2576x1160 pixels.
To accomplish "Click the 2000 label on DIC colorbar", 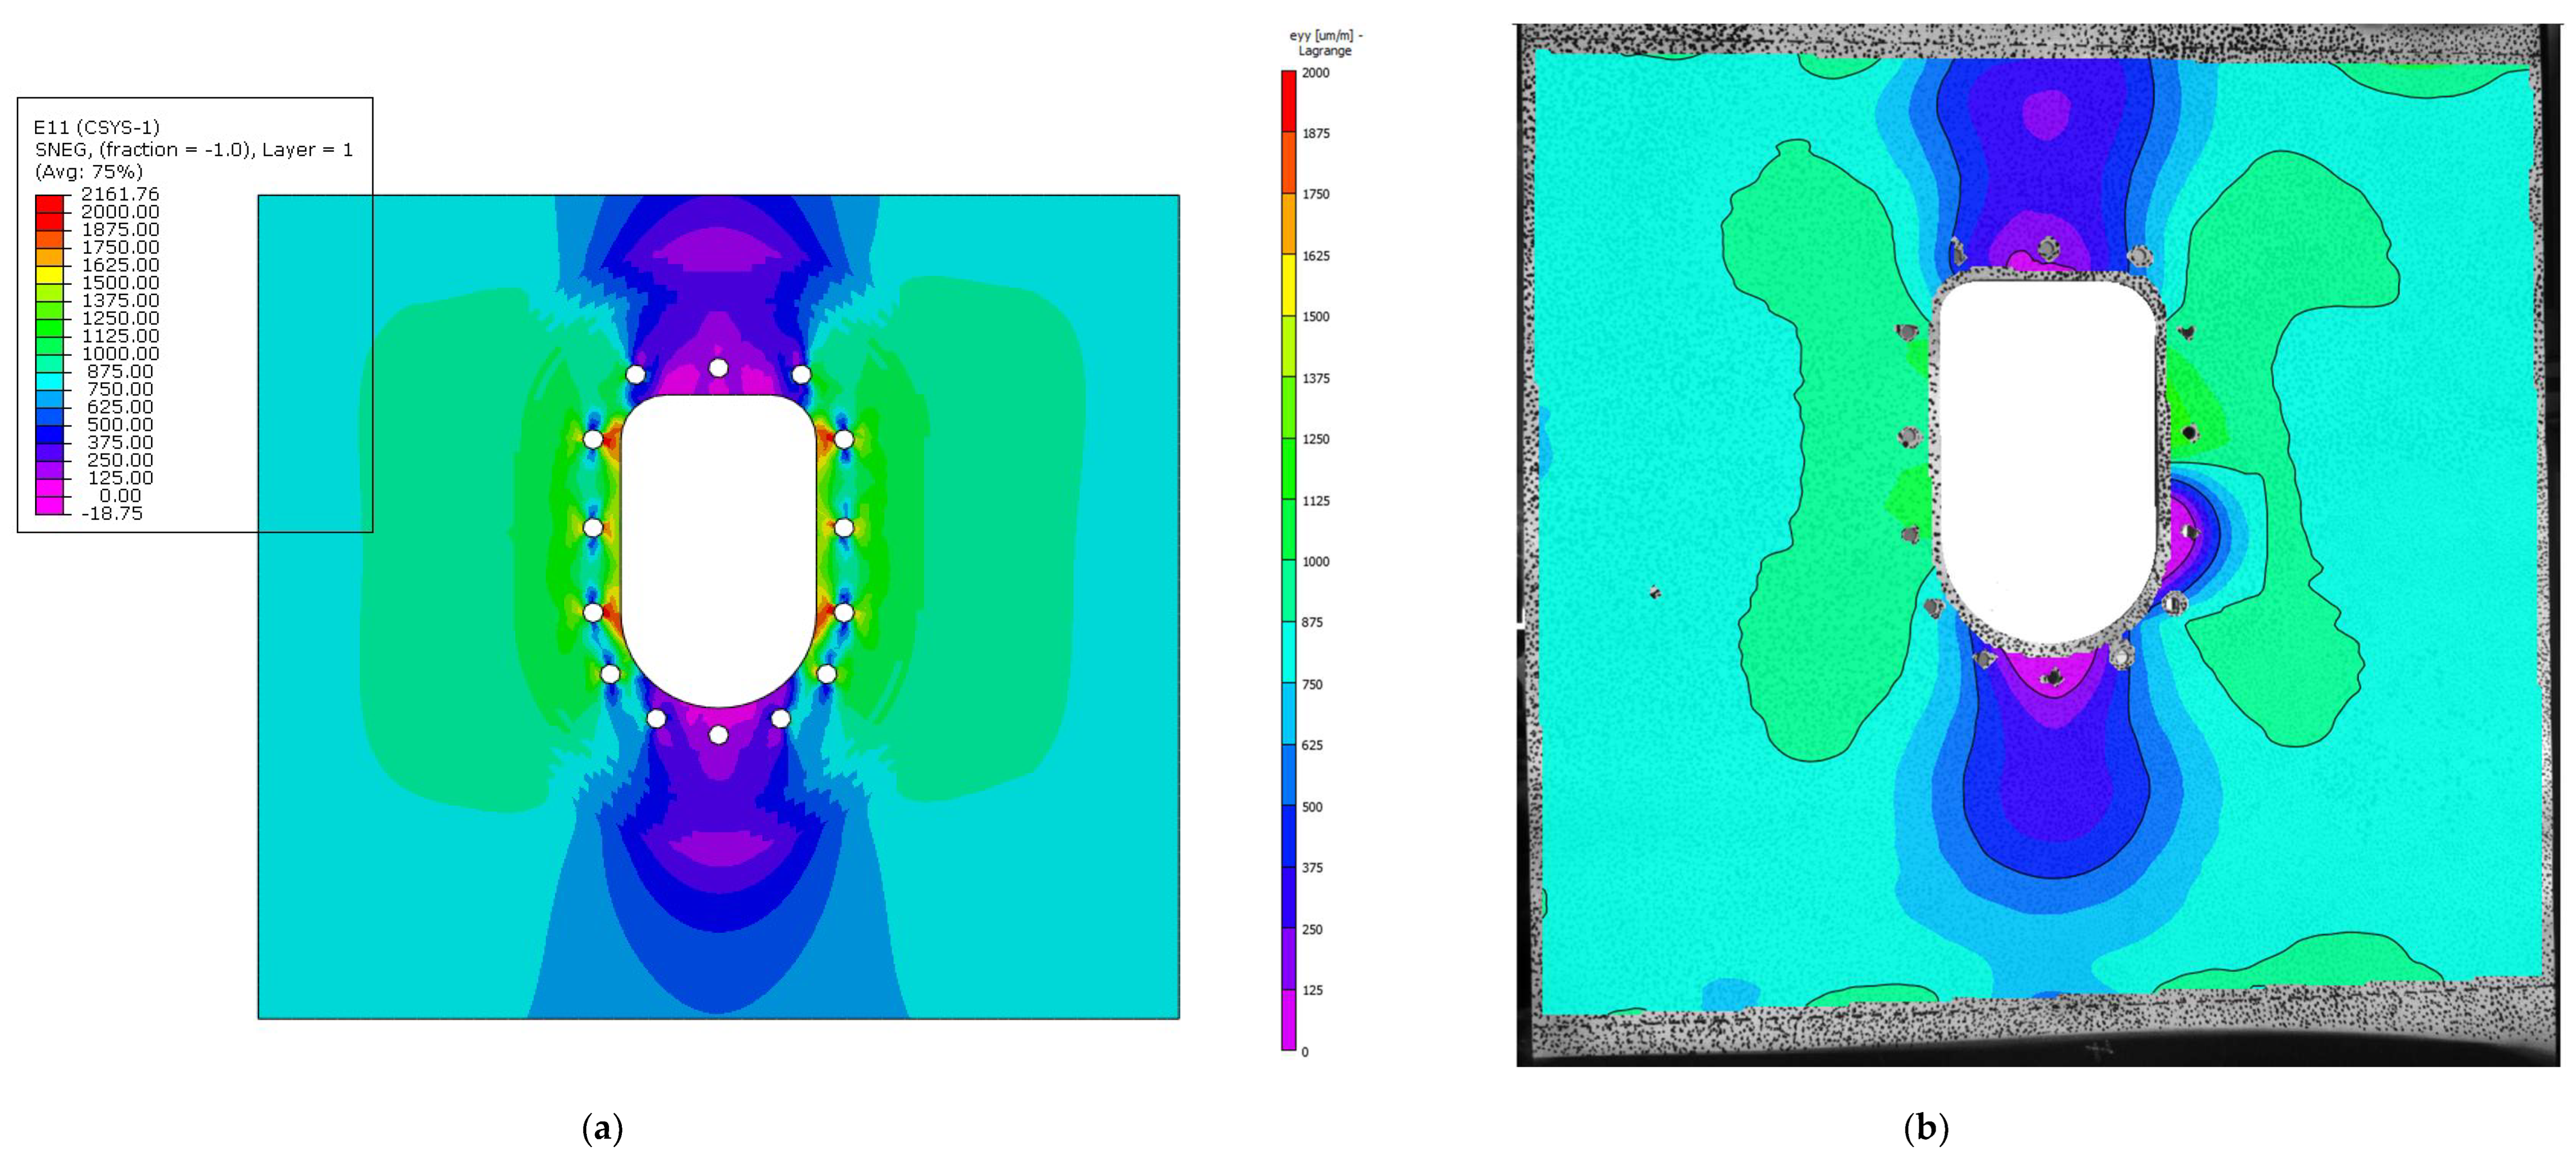I will [x=1316, y=73].
